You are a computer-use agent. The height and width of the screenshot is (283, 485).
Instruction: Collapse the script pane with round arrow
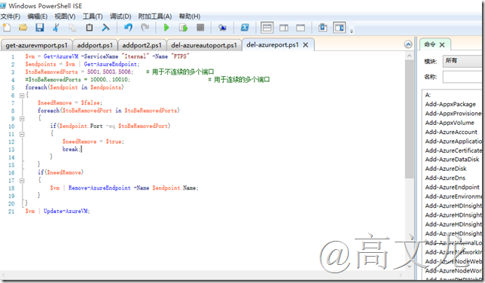[x=408, y=44]
